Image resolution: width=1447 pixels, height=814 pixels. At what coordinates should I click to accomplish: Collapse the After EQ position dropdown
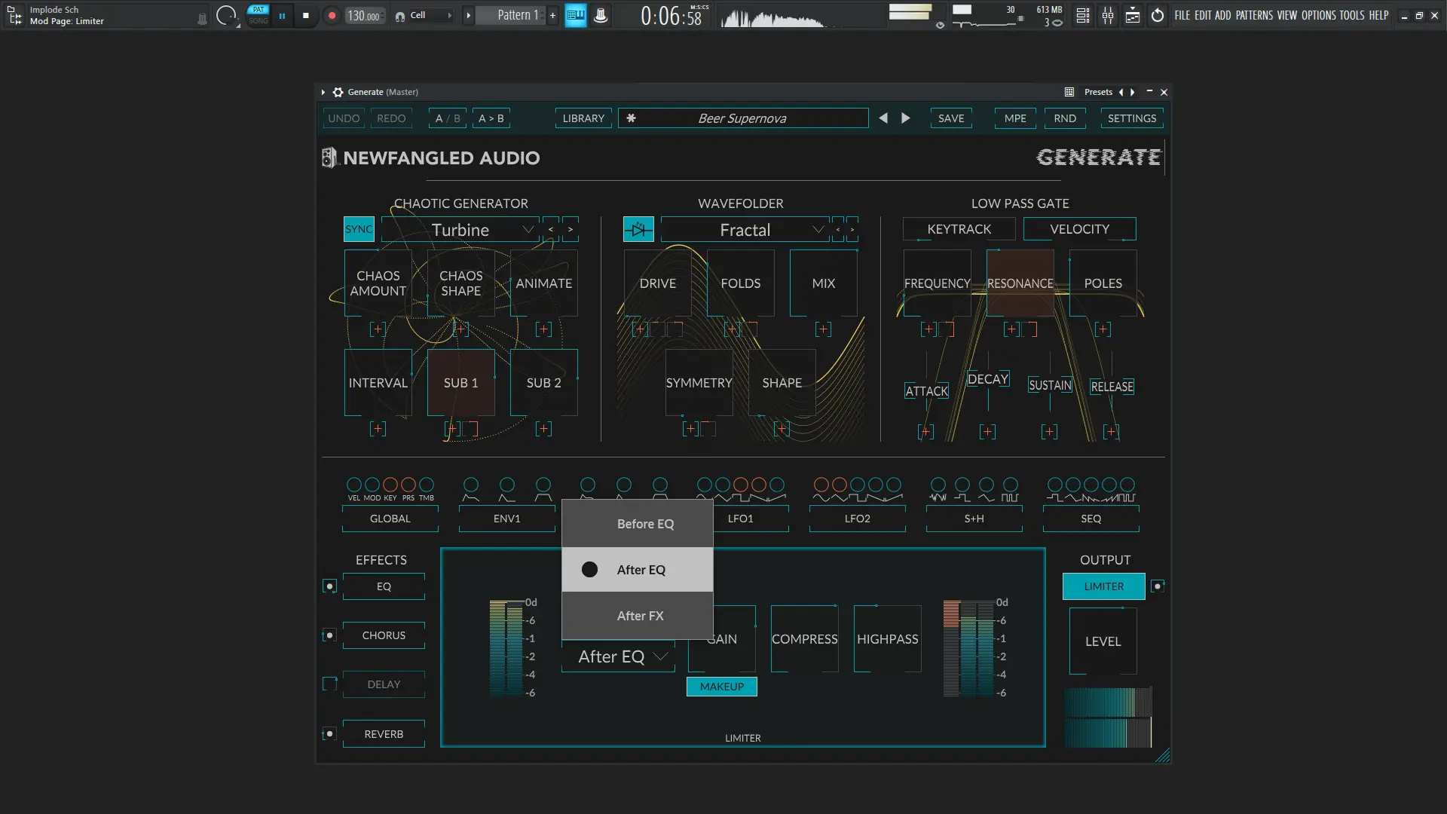point(619,656)
